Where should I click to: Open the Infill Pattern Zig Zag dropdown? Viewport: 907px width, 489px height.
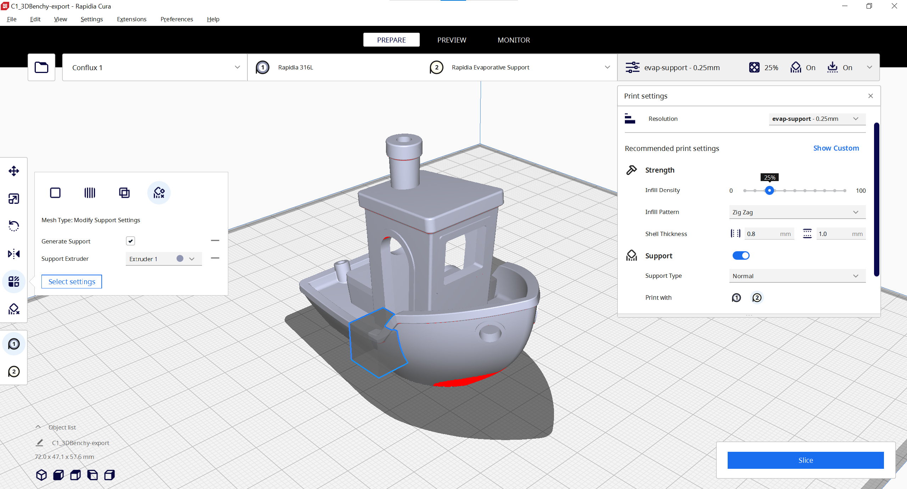[x=797, y=212]
